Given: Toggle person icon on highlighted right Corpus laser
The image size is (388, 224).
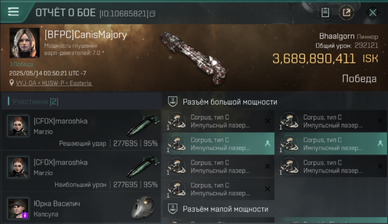Looking at the screenshot, I should (380, 144).
